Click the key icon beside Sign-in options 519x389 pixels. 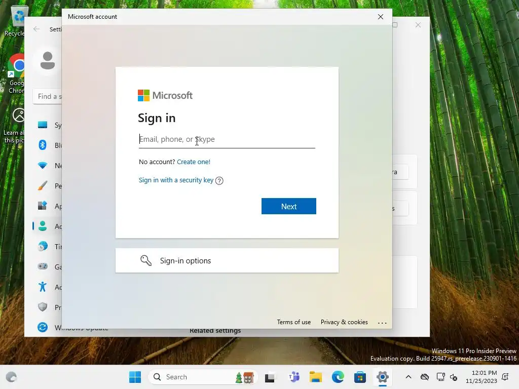tap(146, 260)
